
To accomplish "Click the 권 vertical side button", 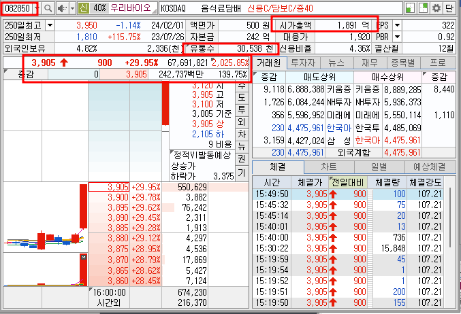I will click(242, 159).
